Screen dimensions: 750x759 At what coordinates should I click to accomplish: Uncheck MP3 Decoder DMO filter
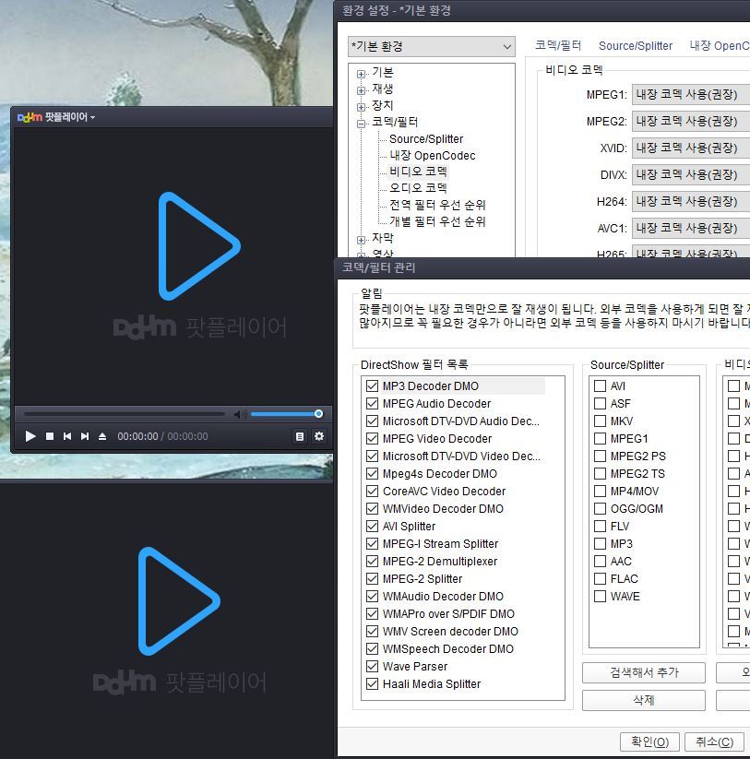click(372, 385)
